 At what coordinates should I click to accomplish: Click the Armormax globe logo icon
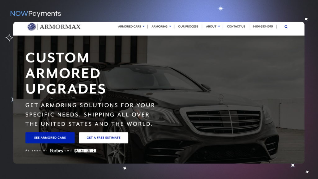32,27
